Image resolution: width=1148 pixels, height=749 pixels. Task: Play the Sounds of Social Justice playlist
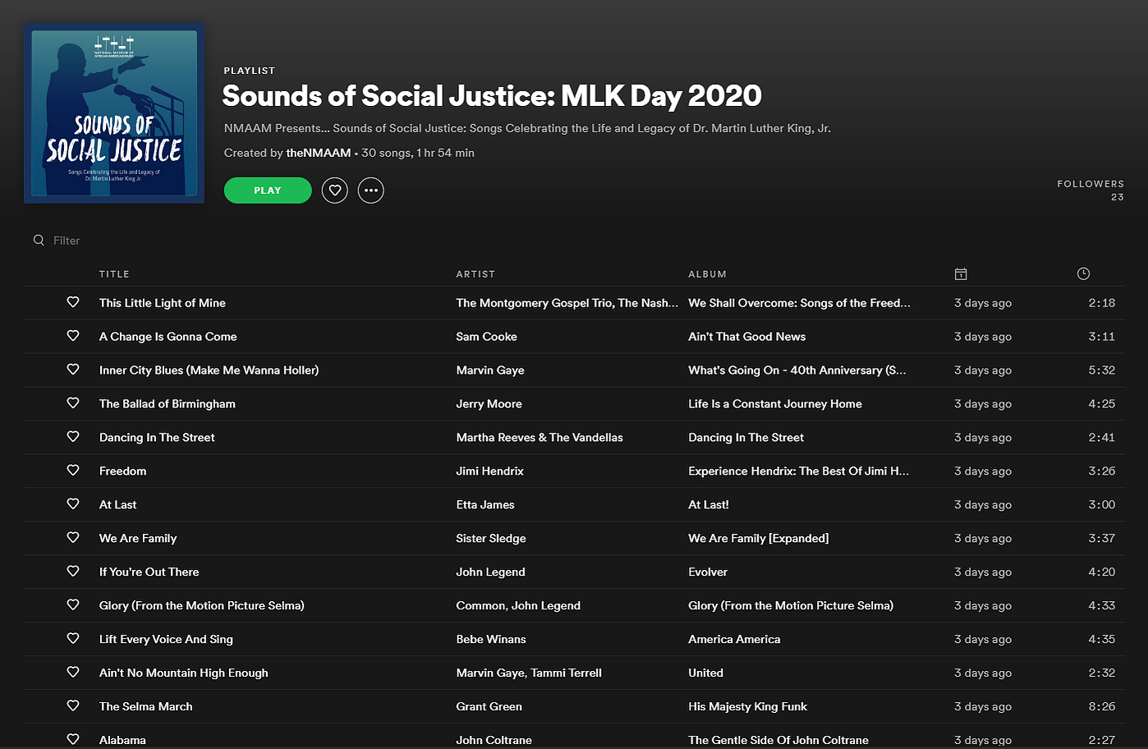click(268, 191)
